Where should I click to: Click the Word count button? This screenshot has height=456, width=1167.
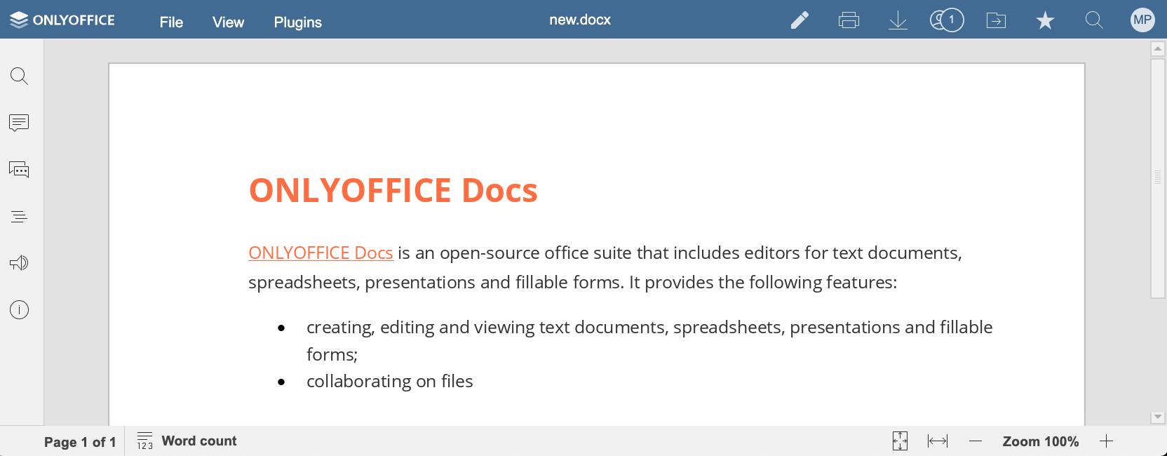click(x=187, y=441)
